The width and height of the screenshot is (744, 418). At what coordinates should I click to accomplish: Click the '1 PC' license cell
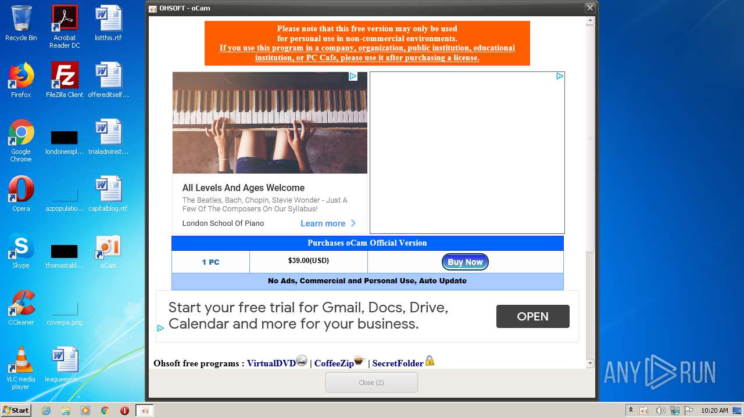210,262
